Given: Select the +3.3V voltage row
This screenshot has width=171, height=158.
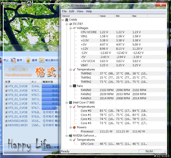Looking at the screenshot, I should [123, 40].
